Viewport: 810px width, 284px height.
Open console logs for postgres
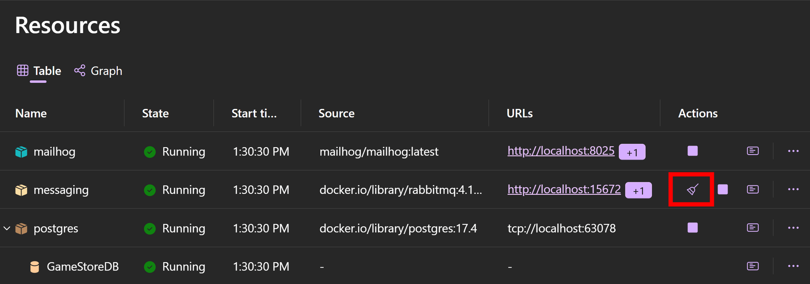[753, 228]
